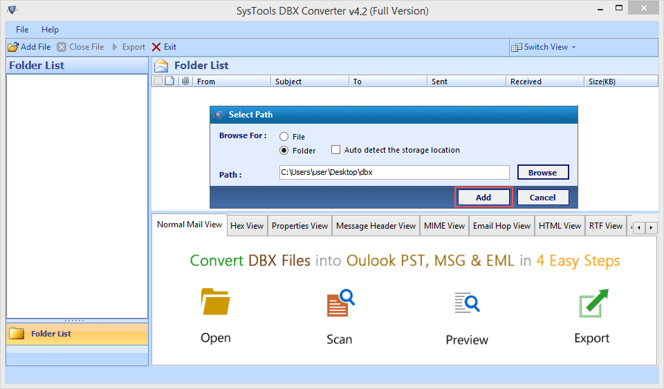Viewport: 664px width, 389px height.
Task: Click the Add File toolbar icon
Action: coord(13,47)
